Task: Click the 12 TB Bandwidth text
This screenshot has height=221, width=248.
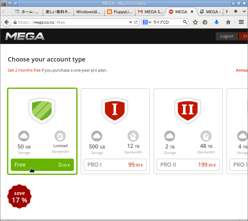Action: (133, 149)
